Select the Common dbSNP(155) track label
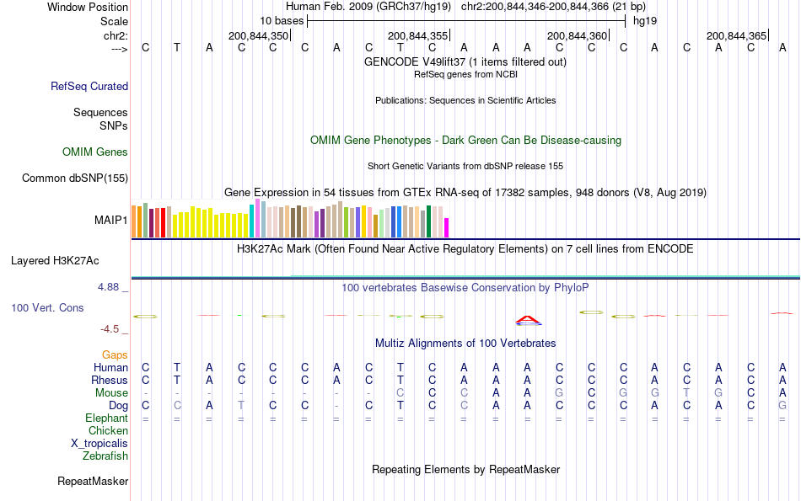The image size is (801, 501). (x=74, y=178)
